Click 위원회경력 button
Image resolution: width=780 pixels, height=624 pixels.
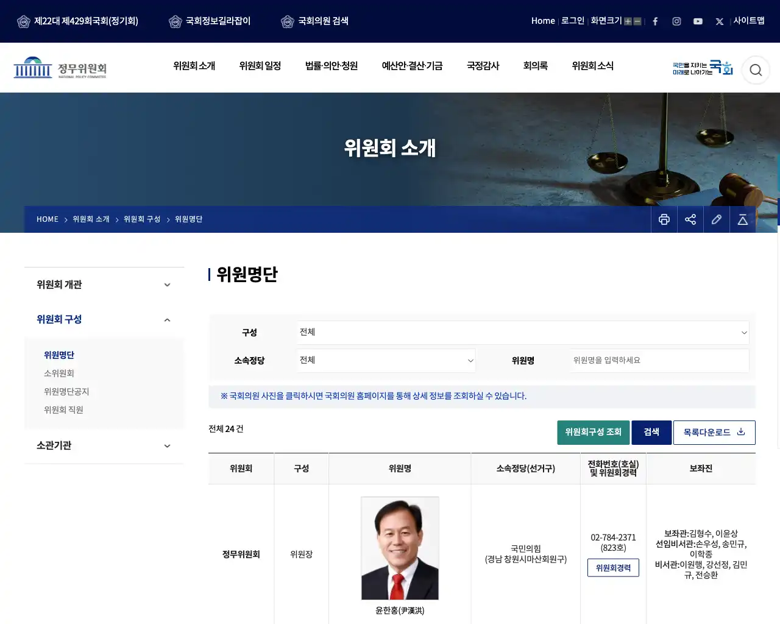[x=613, y=568]
